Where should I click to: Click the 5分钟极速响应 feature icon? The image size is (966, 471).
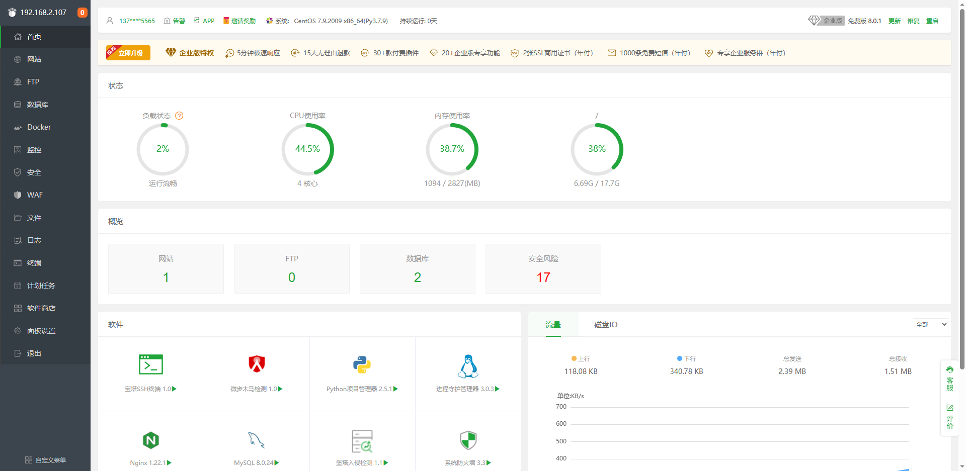click(229, 53)
